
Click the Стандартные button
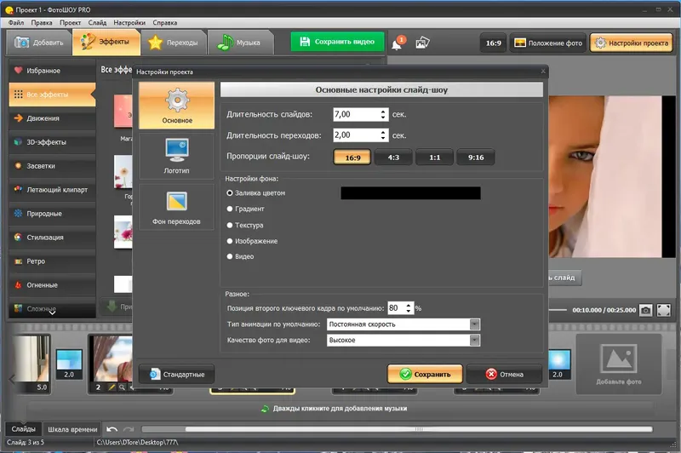coord(177,375)
